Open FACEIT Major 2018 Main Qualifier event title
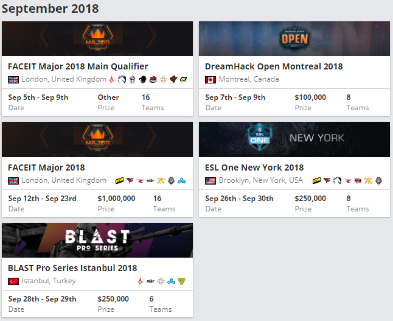393x321 pixels. tap(78, 66)
